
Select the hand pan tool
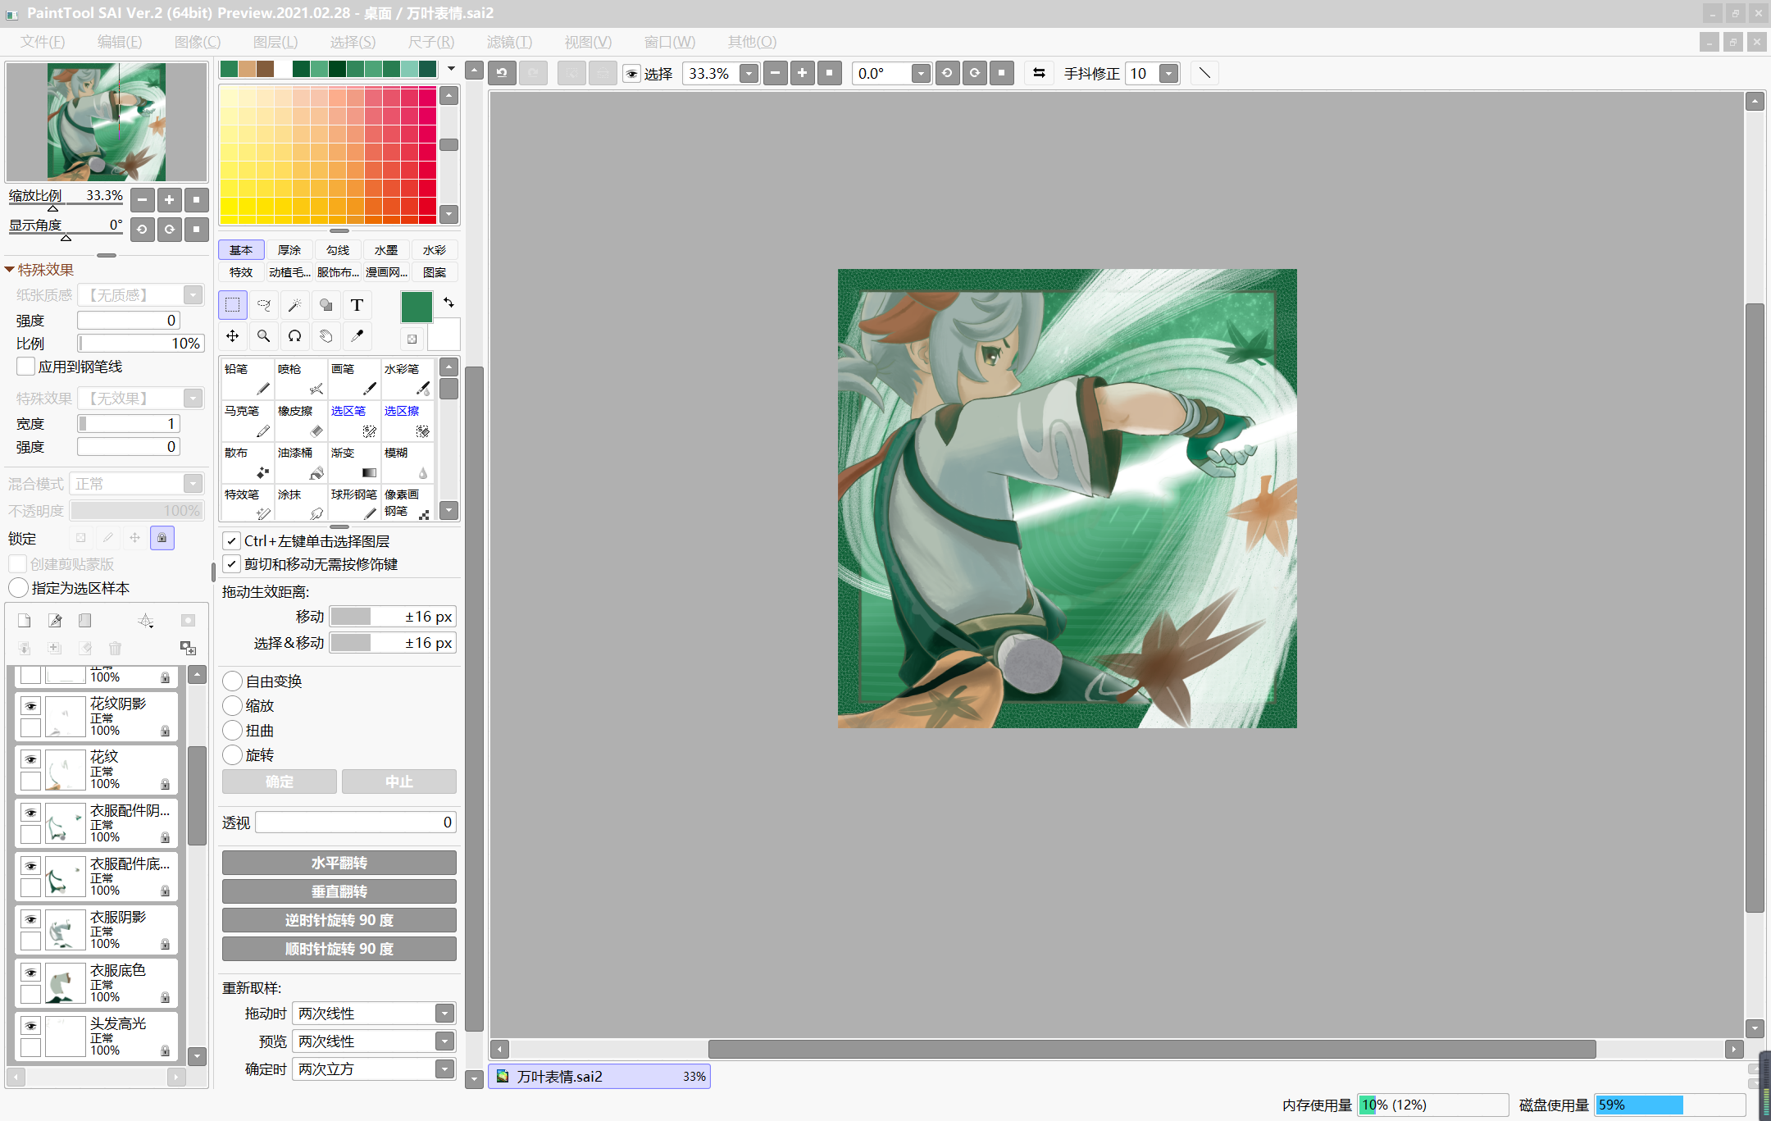point(326,336)
